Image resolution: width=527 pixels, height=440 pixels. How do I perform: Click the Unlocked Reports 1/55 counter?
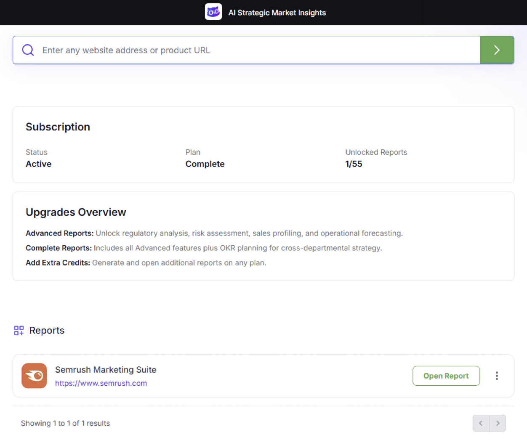[x=354, y=164]
